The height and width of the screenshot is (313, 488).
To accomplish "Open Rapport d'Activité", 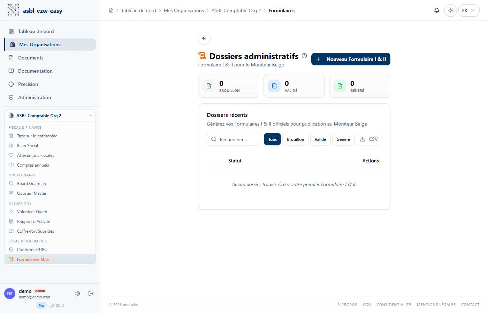I will (50, 222).
